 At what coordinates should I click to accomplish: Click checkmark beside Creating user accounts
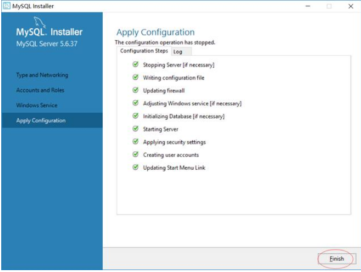coord(135,155)
